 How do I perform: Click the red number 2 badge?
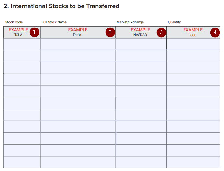pyautogui.click(x=110, y=32)
